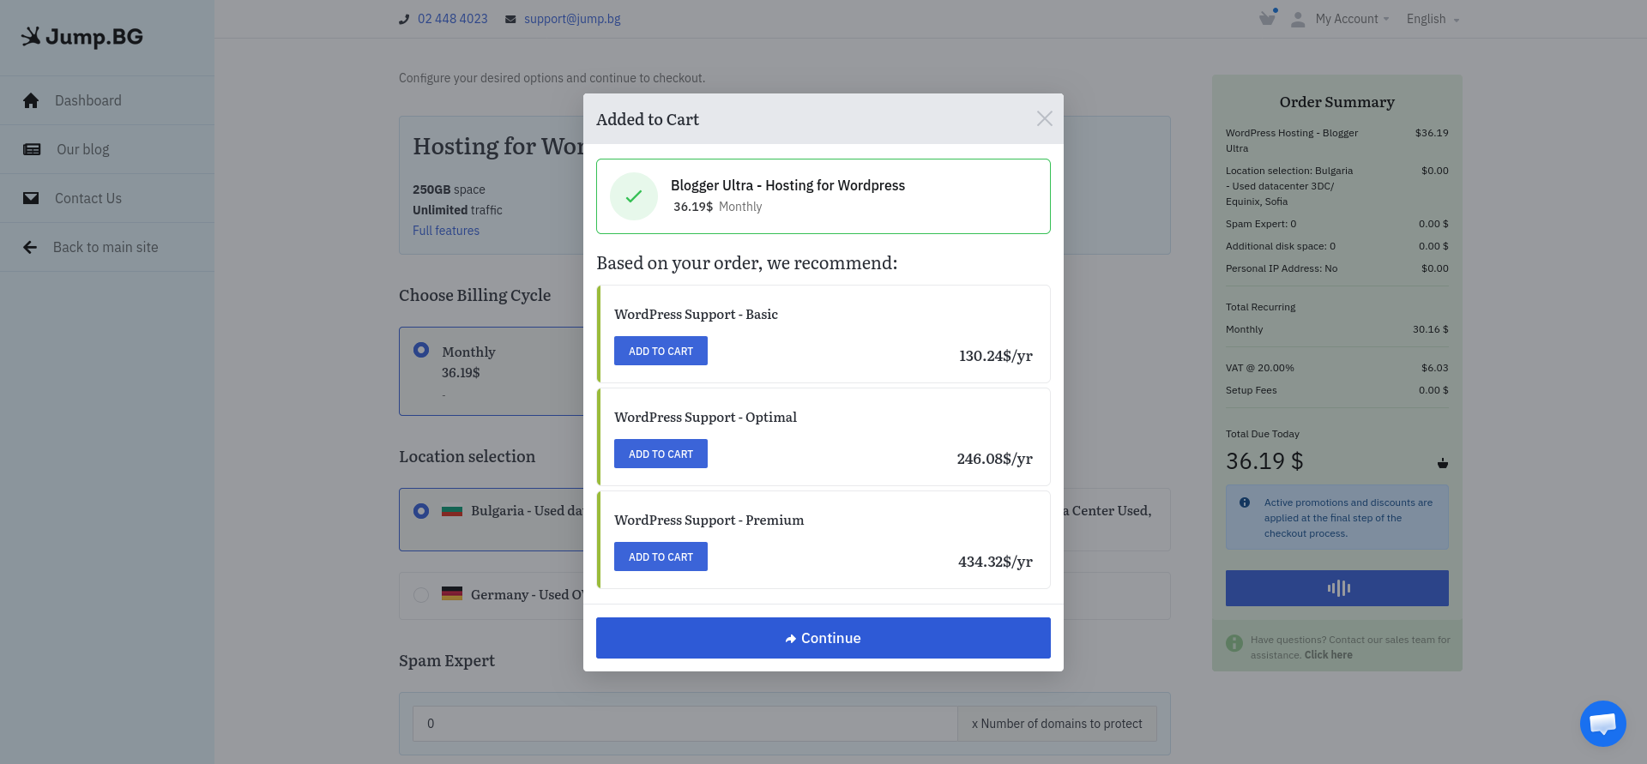Click green checkmark icon for Blogger Ultra
Image resolution: width=1647 pixels, height=764 pixels.
634,196
